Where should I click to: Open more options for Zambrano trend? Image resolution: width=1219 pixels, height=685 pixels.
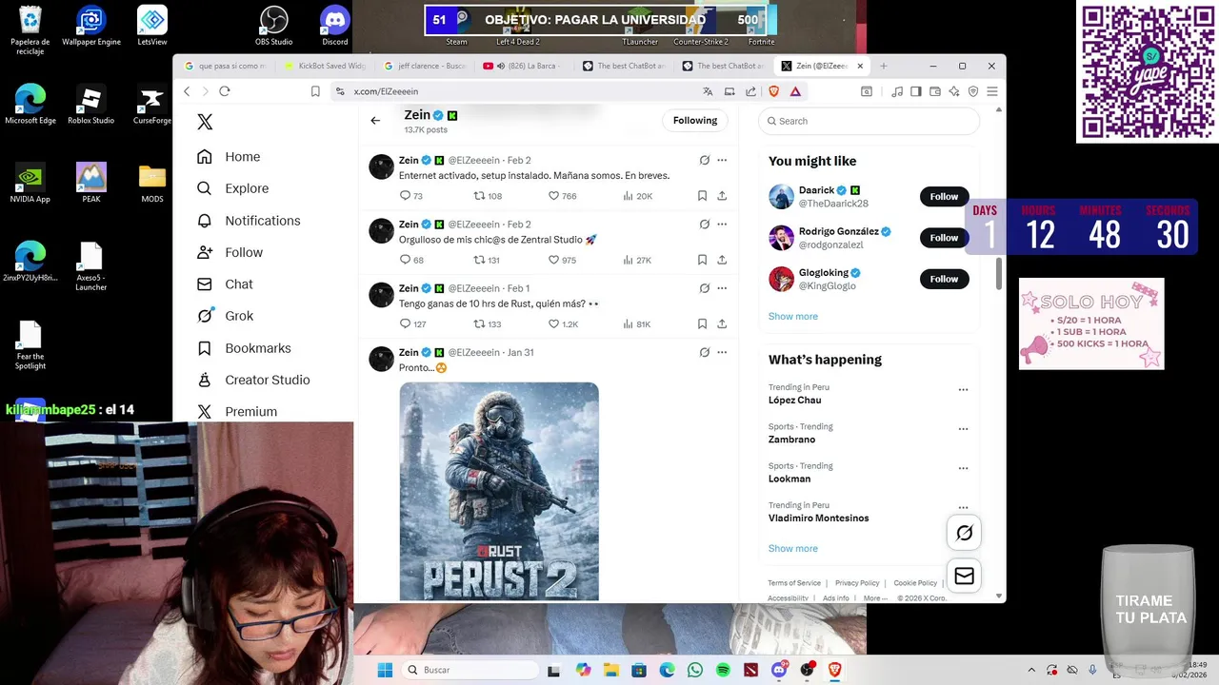point(963,429)
